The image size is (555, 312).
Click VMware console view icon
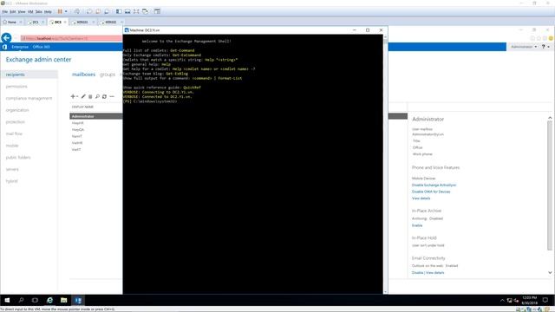coord(157,11)
